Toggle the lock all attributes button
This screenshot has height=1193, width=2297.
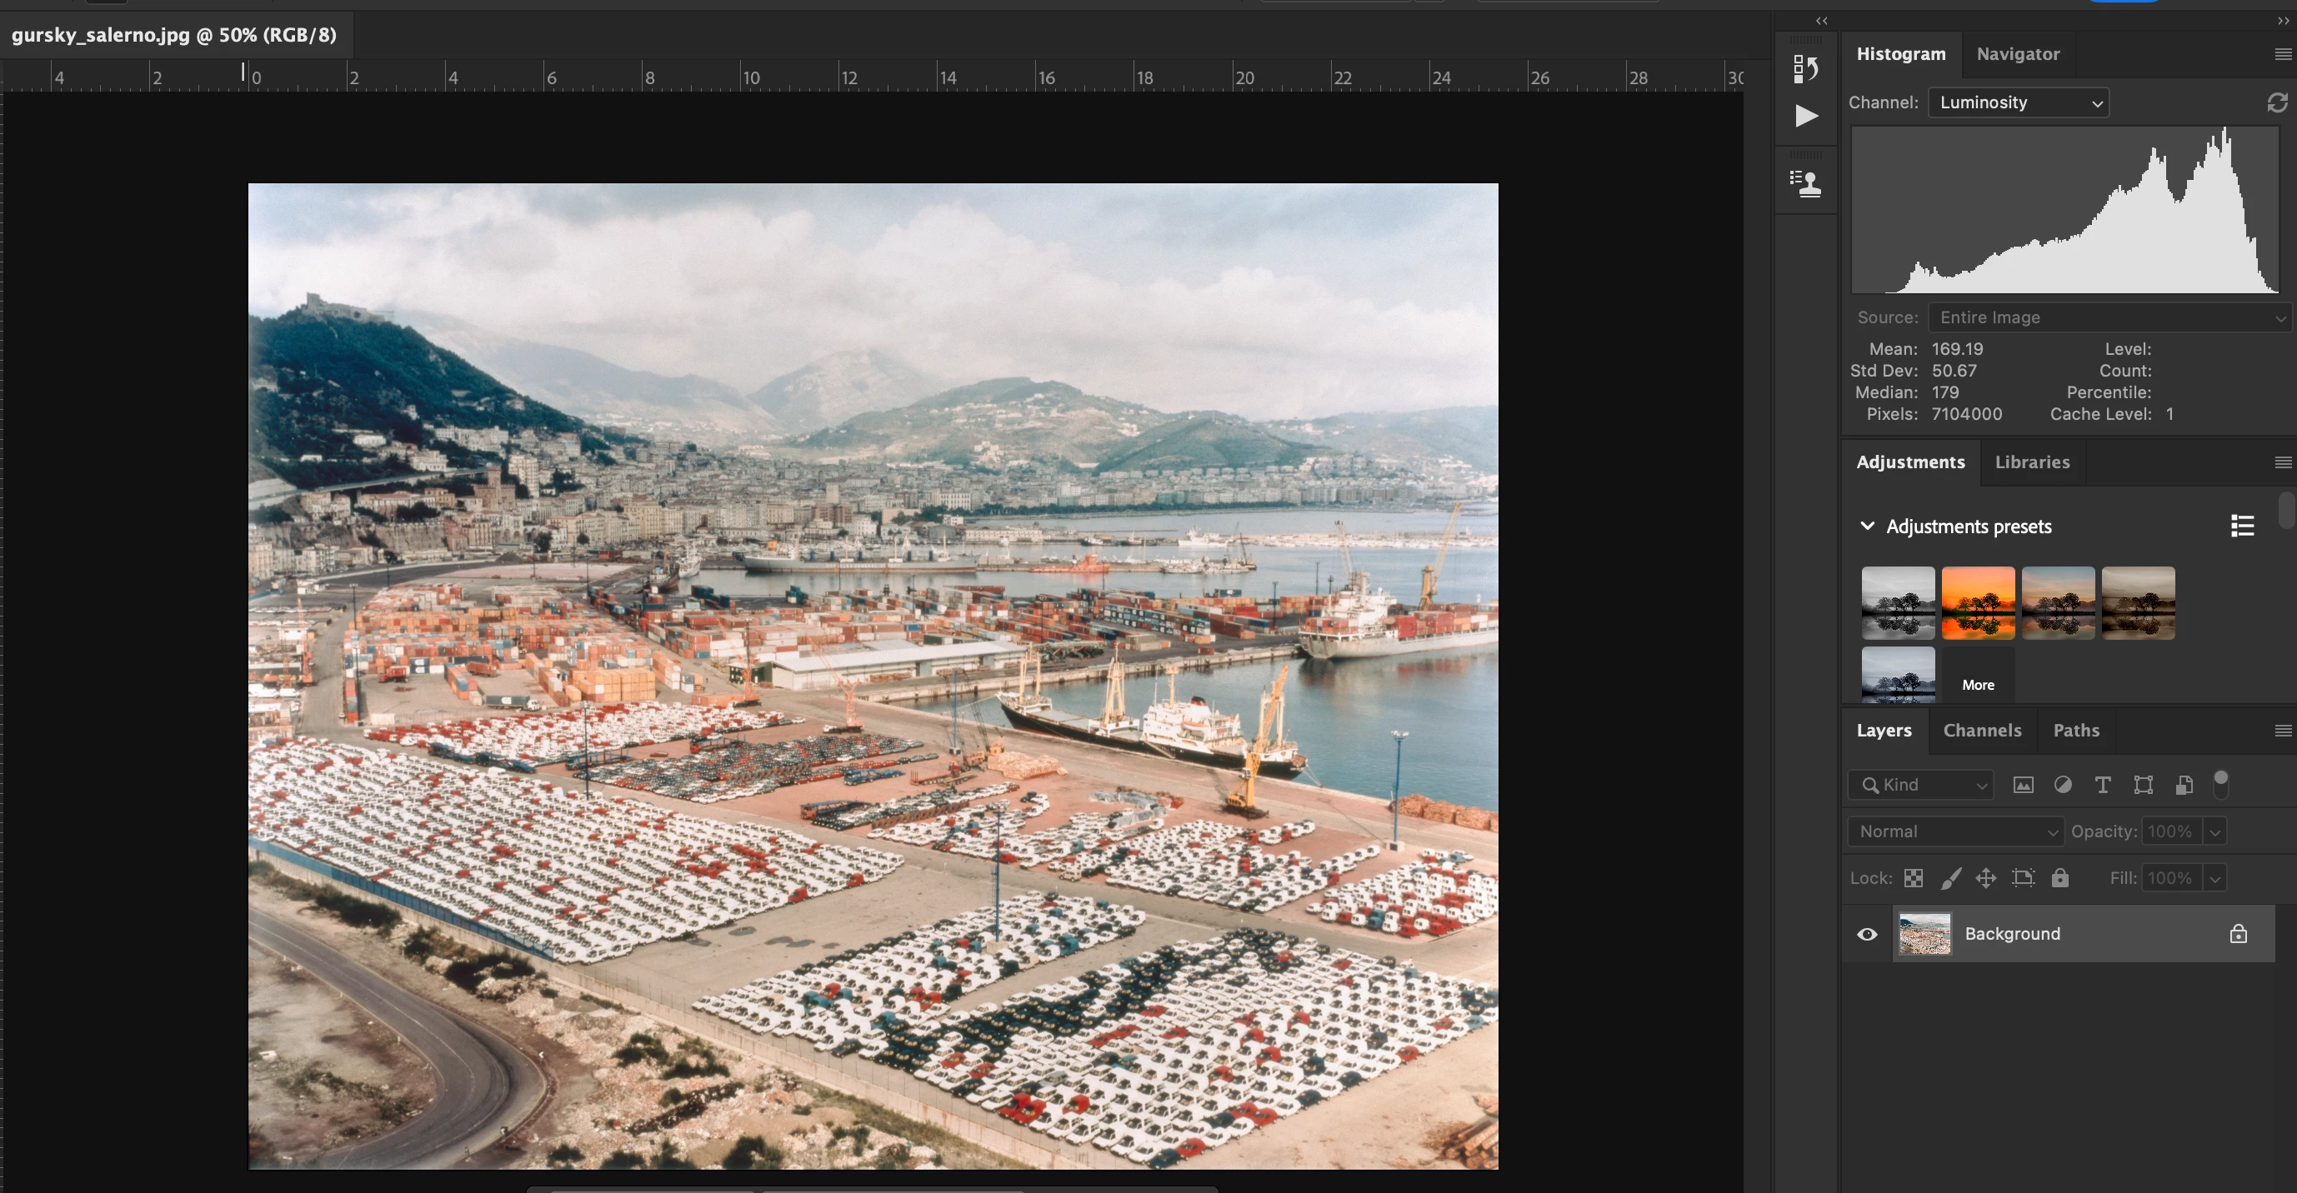(x=2059, y=878)
